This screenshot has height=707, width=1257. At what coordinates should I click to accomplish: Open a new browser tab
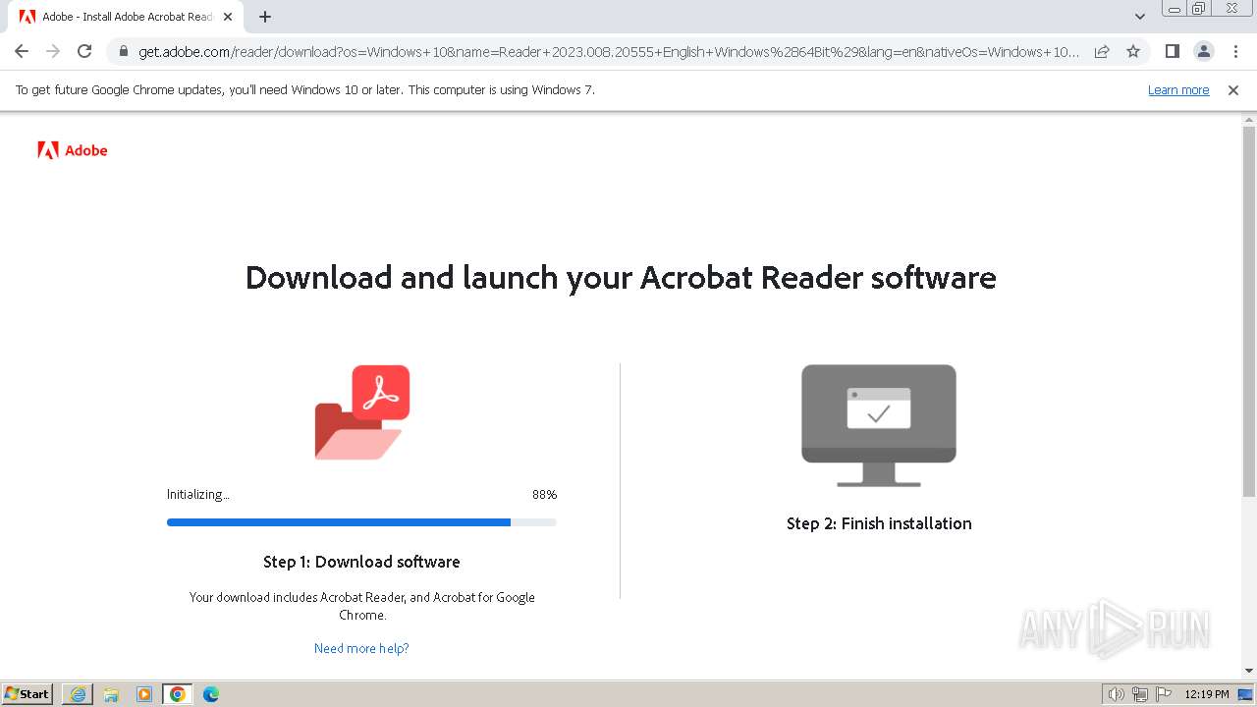265,17
